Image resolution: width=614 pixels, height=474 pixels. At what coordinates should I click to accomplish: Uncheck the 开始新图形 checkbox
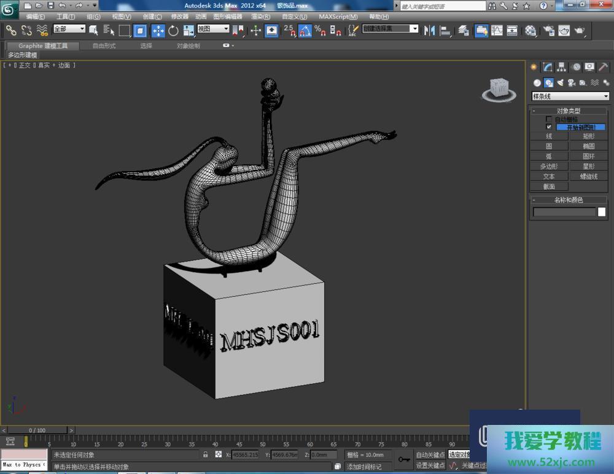[x=549, y=127]
